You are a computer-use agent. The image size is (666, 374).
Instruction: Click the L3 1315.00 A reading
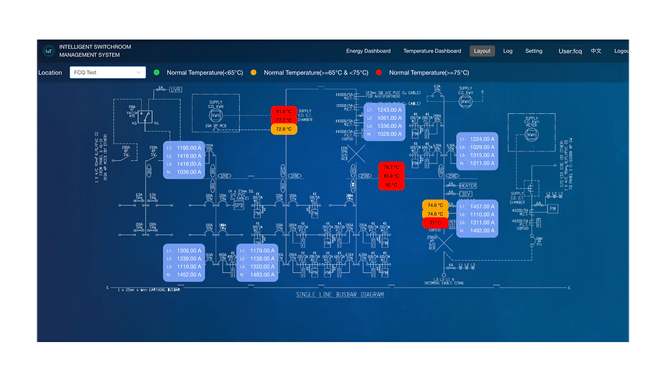click(x=477, y=155)
